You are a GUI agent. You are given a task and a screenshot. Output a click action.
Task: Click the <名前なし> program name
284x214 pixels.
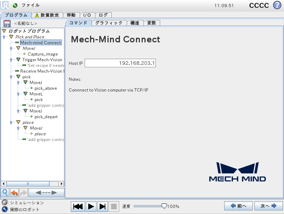pyautogui.click(x=26, y=24)
